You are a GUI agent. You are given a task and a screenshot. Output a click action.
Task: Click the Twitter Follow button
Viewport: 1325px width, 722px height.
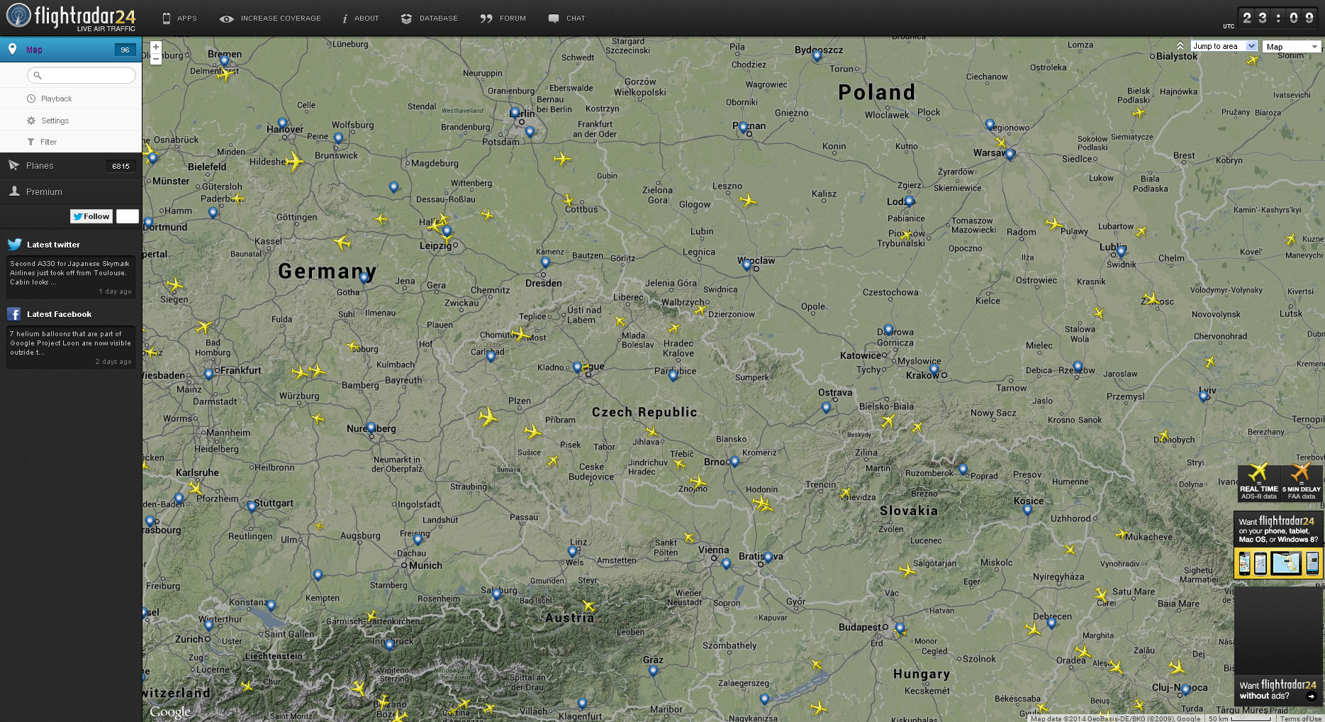(x=91, y=216)
